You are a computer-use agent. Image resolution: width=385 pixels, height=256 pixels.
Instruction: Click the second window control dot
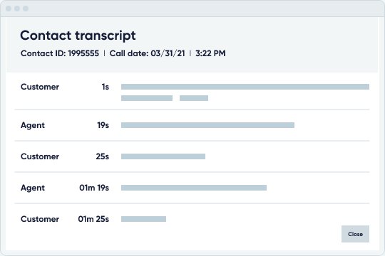coord(17,9)
